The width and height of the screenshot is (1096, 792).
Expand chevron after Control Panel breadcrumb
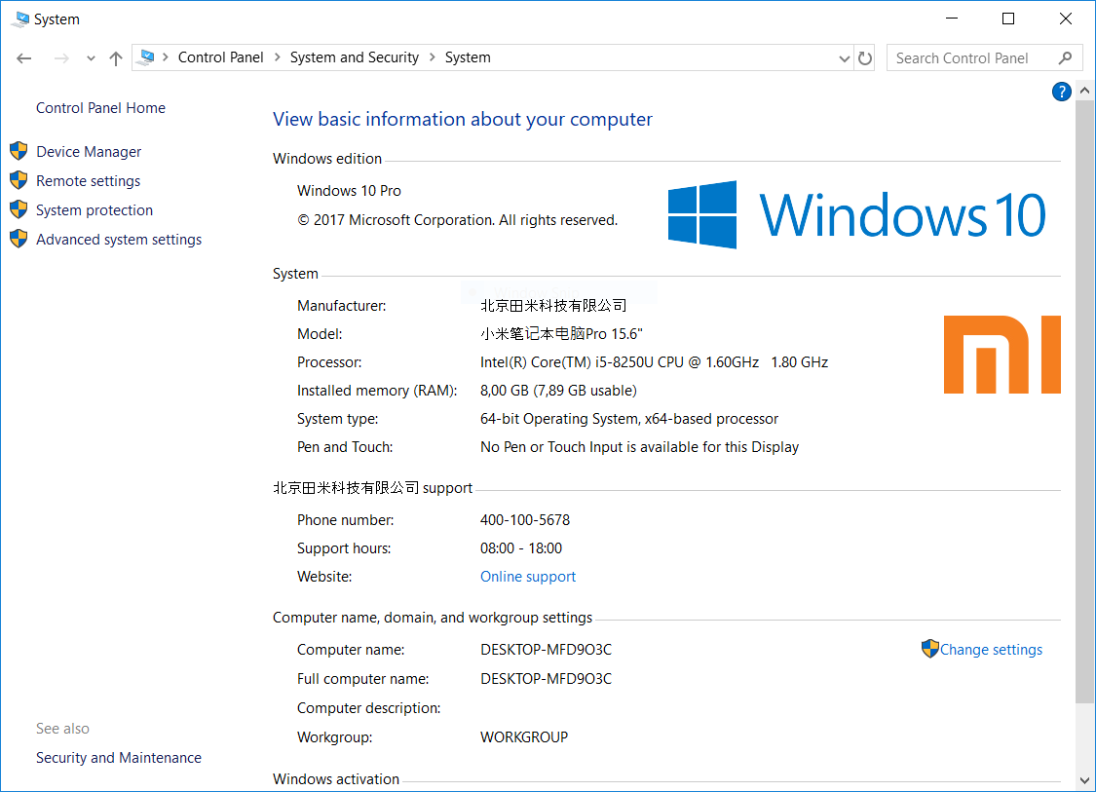coord(277,57)
